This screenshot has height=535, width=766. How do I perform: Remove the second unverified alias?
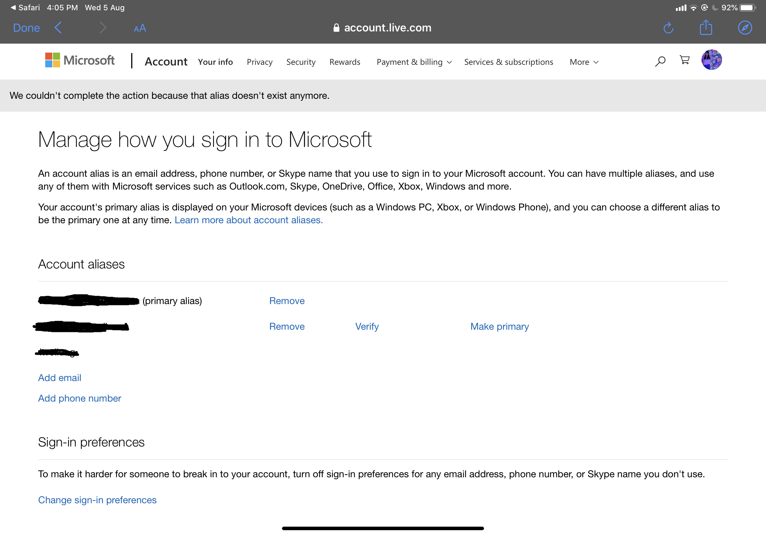287,327
